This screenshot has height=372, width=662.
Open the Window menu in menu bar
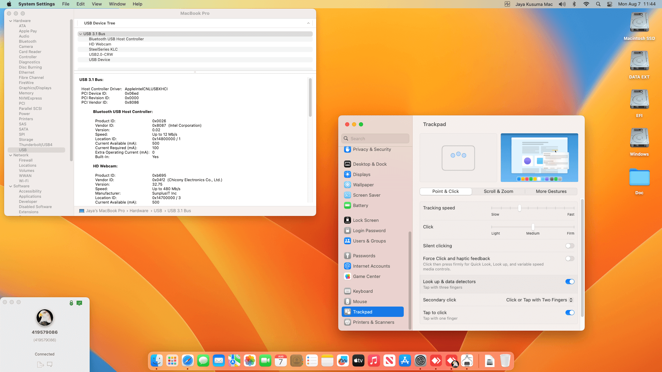pyautogui.click(x=117, y=4)
